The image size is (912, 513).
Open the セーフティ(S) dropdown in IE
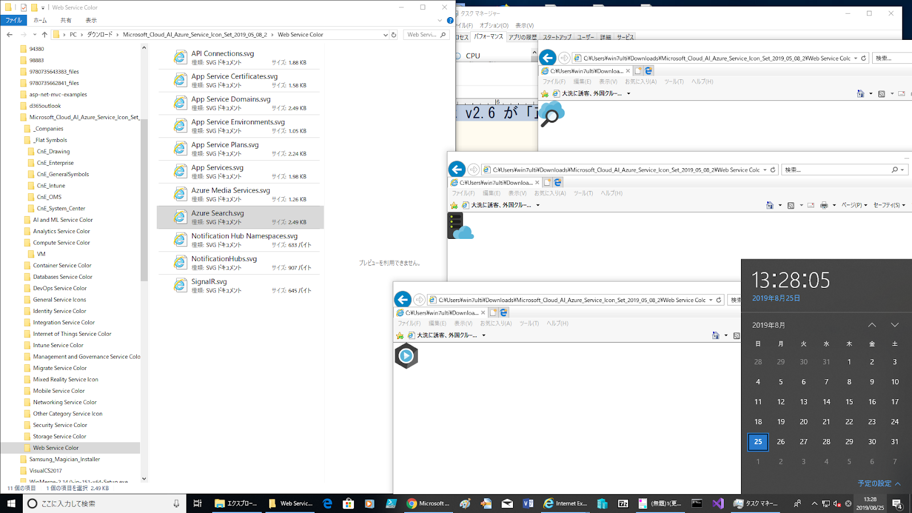(x=889, y=205)
